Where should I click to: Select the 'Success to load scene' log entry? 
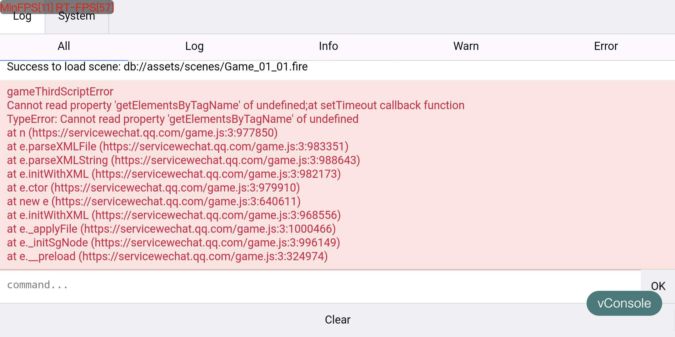(157, 67)
